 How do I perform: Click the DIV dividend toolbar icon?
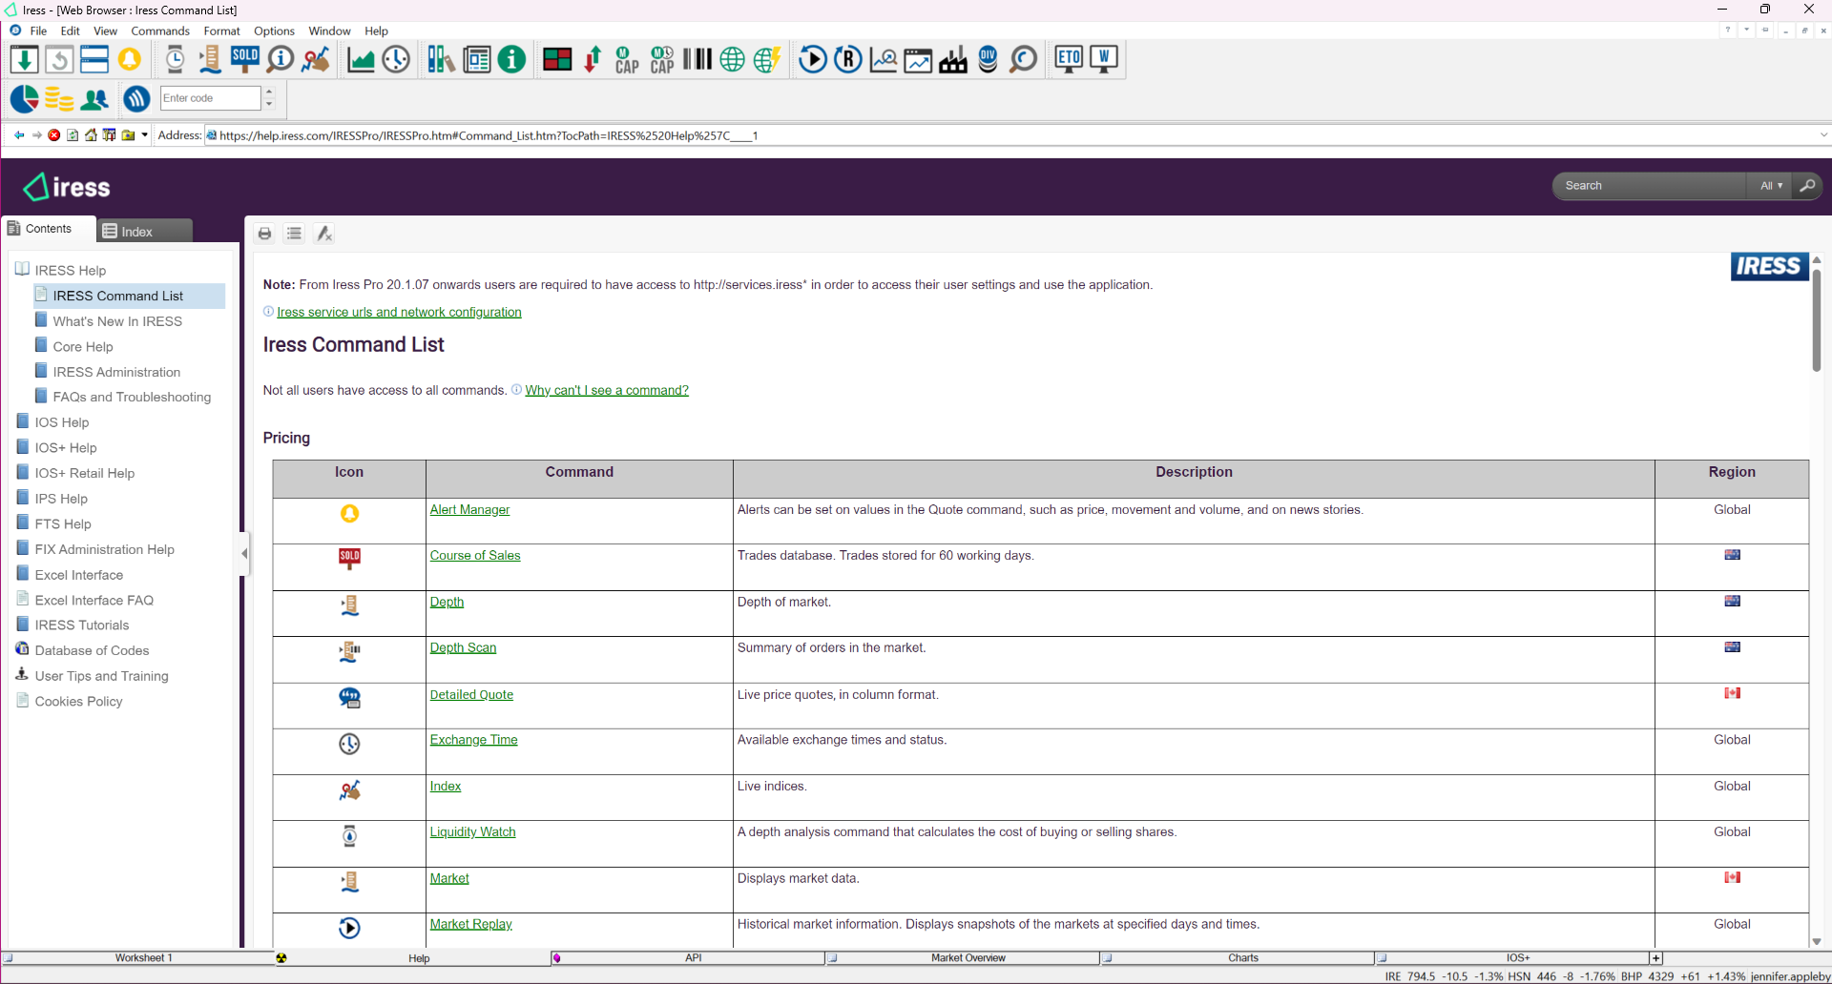989,59
